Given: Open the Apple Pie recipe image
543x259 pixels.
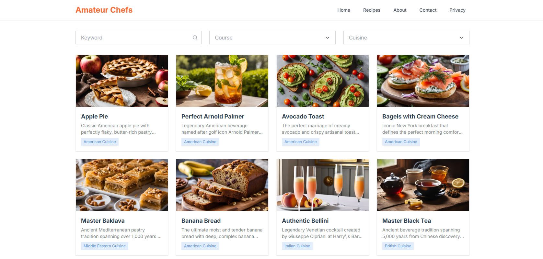Looking at the screenshot, I should [122, 81].
